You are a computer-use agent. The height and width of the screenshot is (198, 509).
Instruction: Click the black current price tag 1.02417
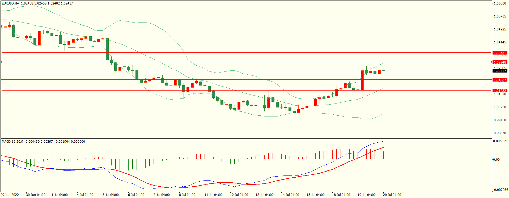click(x=500, y=71)
